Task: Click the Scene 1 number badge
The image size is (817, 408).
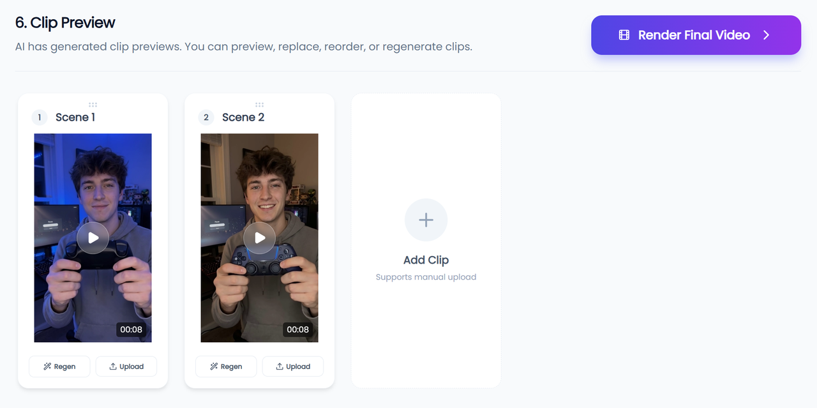Action: (x=40, y=117)
